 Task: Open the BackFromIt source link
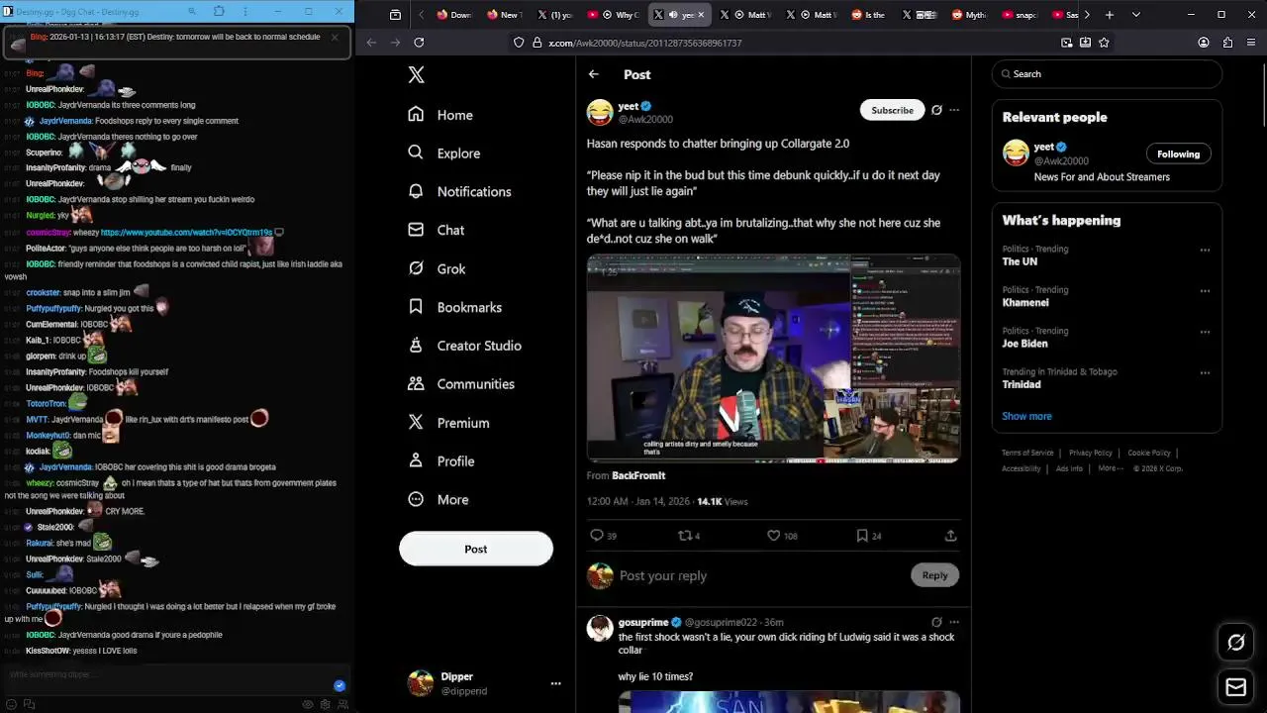pyautogui.click(x=638, y=476)
